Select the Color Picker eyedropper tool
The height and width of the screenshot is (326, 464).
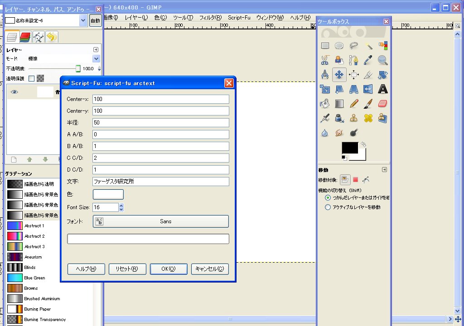pos(368,60)
